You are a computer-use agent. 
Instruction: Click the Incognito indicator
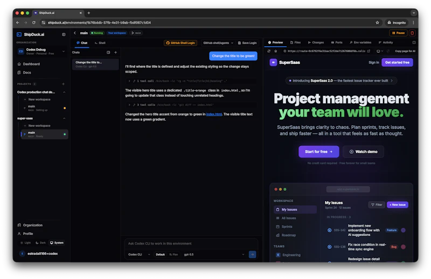397,23
